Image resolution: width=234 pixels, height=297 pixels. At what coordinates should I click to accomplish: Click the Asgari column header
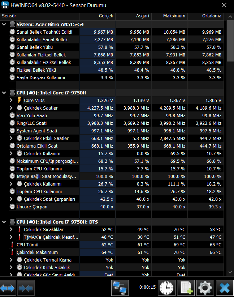pos(134,16)
